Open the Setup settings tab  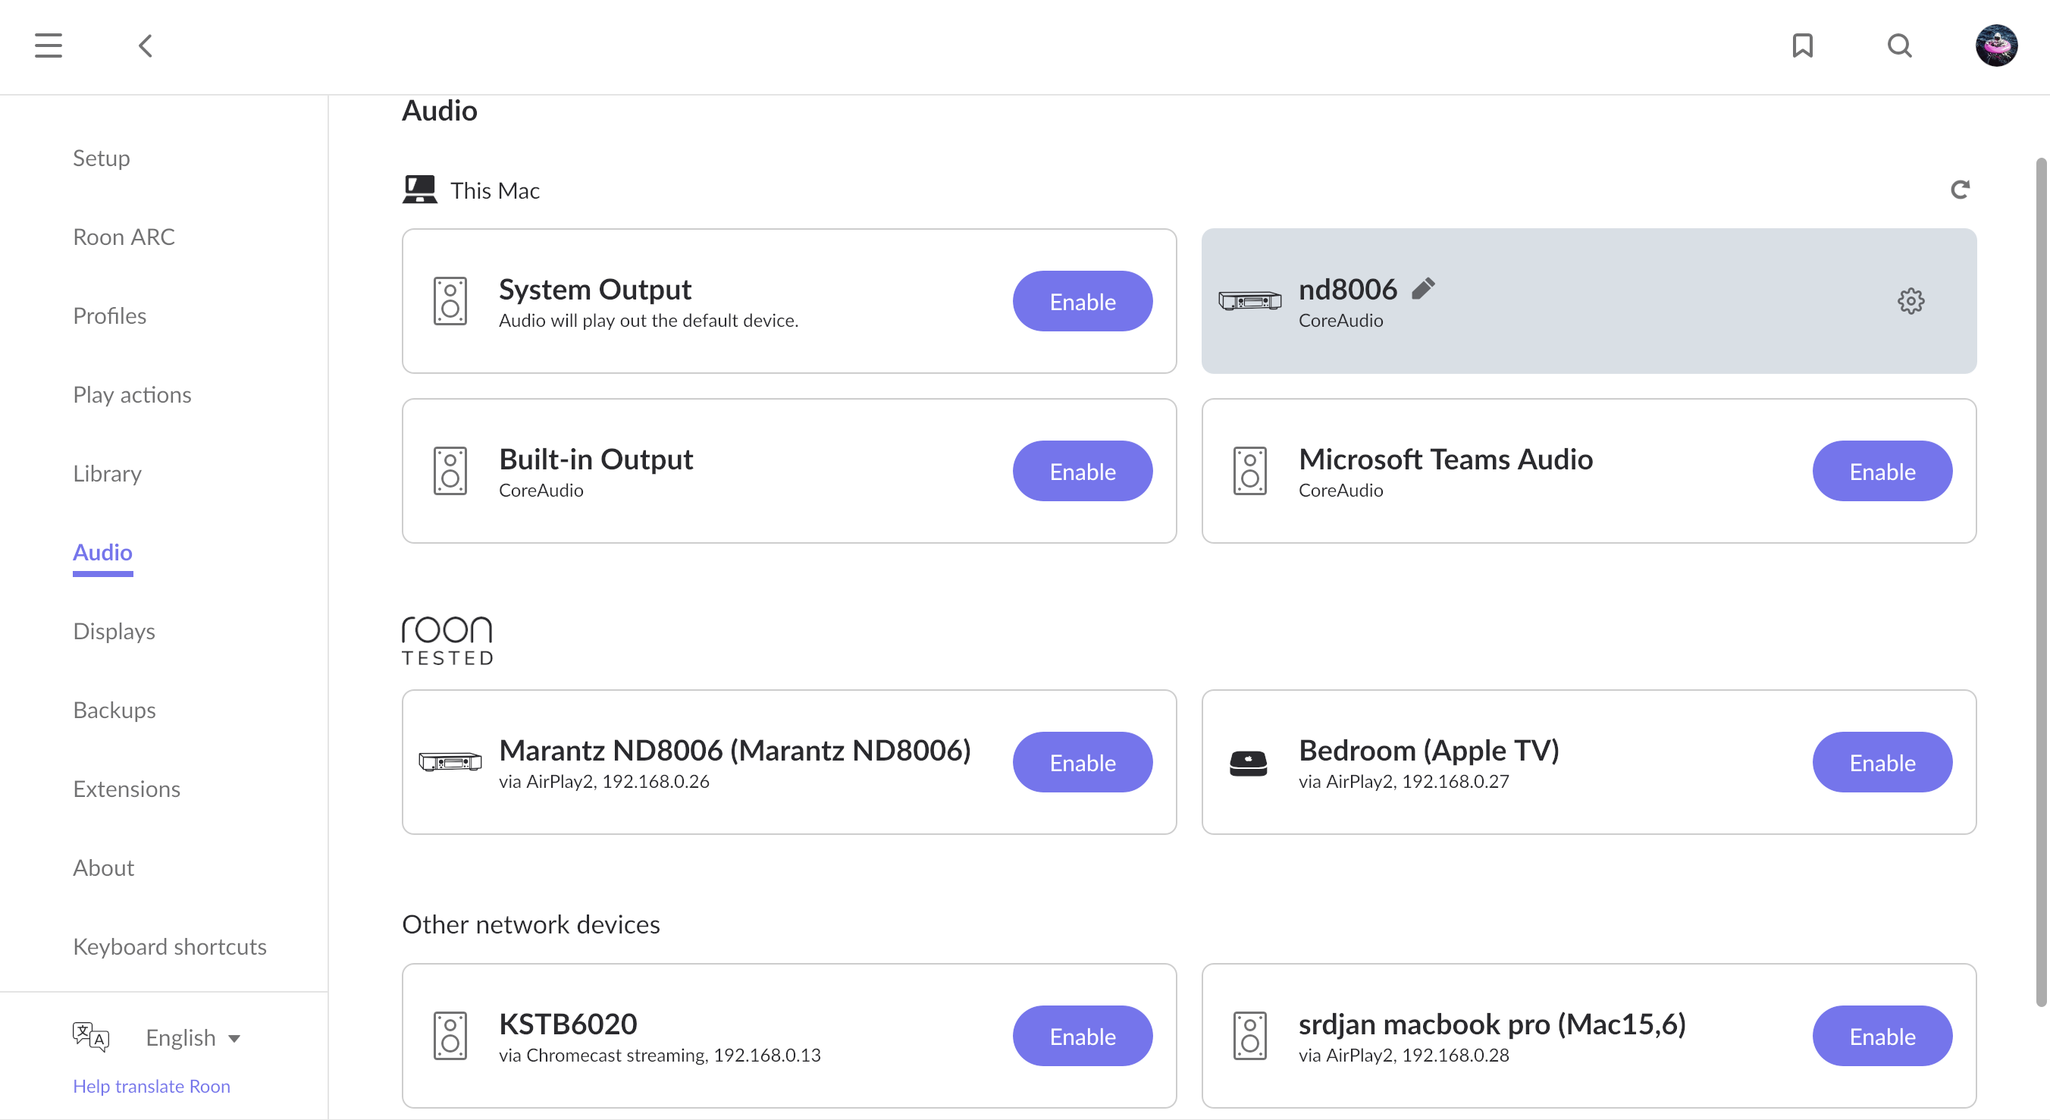pyautogui.click(x=101, y=158)
